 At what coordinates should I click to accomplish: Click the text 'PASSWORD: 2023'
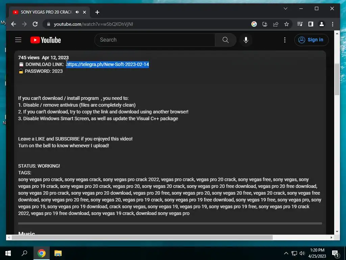(x=44, y=71)
